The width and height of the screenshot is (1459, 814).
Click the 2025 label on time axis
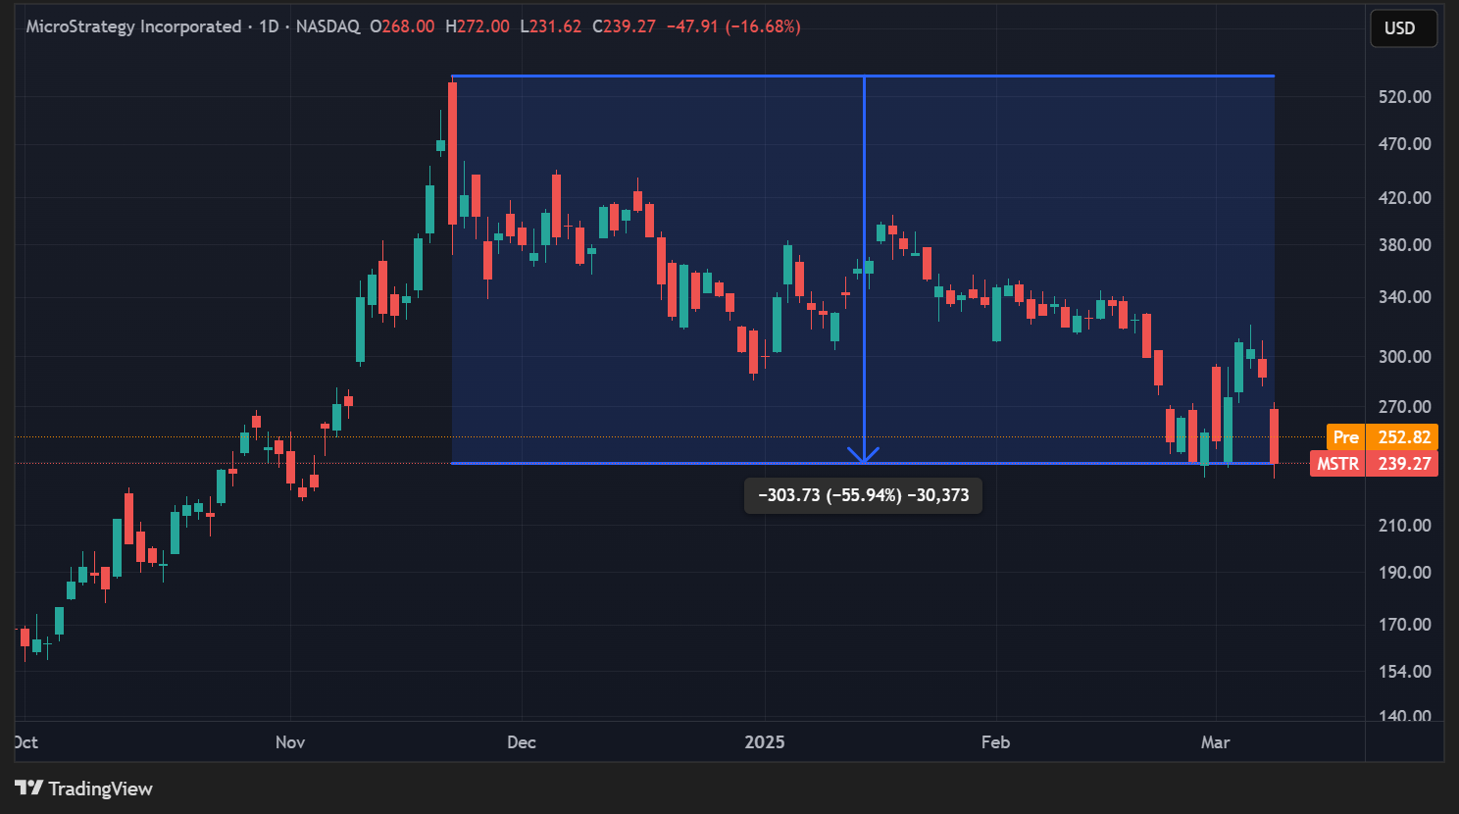(x=765, y=741)
